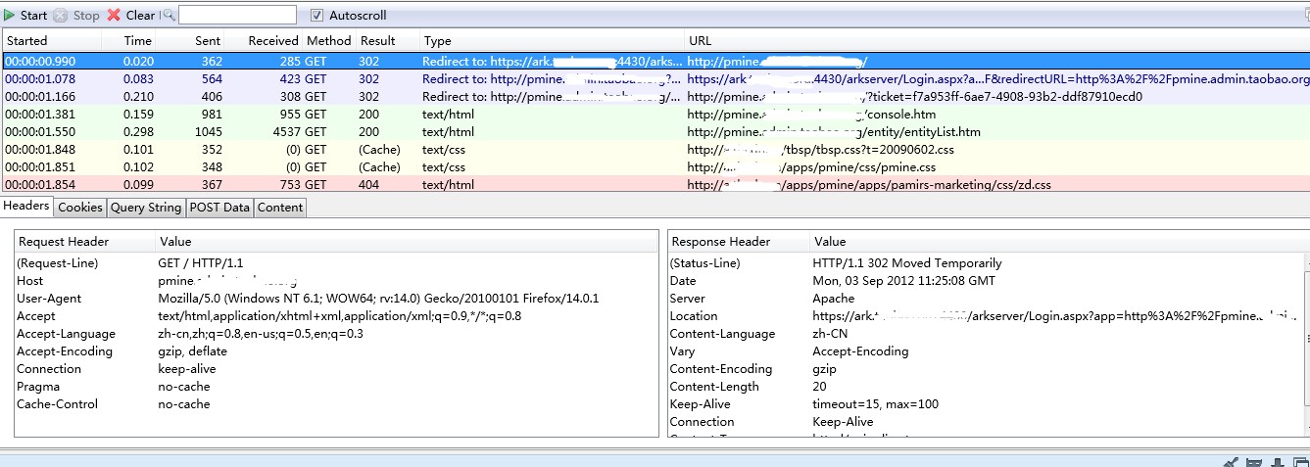Click the download arrow status bar icon
Screen dimensions: 1310x467
tap(1277, 462)
